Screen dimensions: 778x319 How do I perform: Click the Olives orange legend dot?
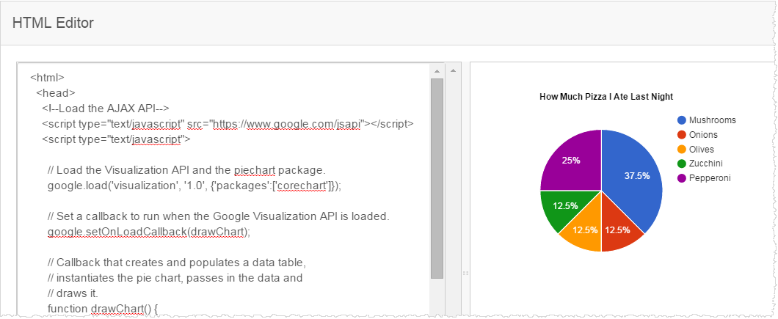pyautogui.click(x=682, y=150)
